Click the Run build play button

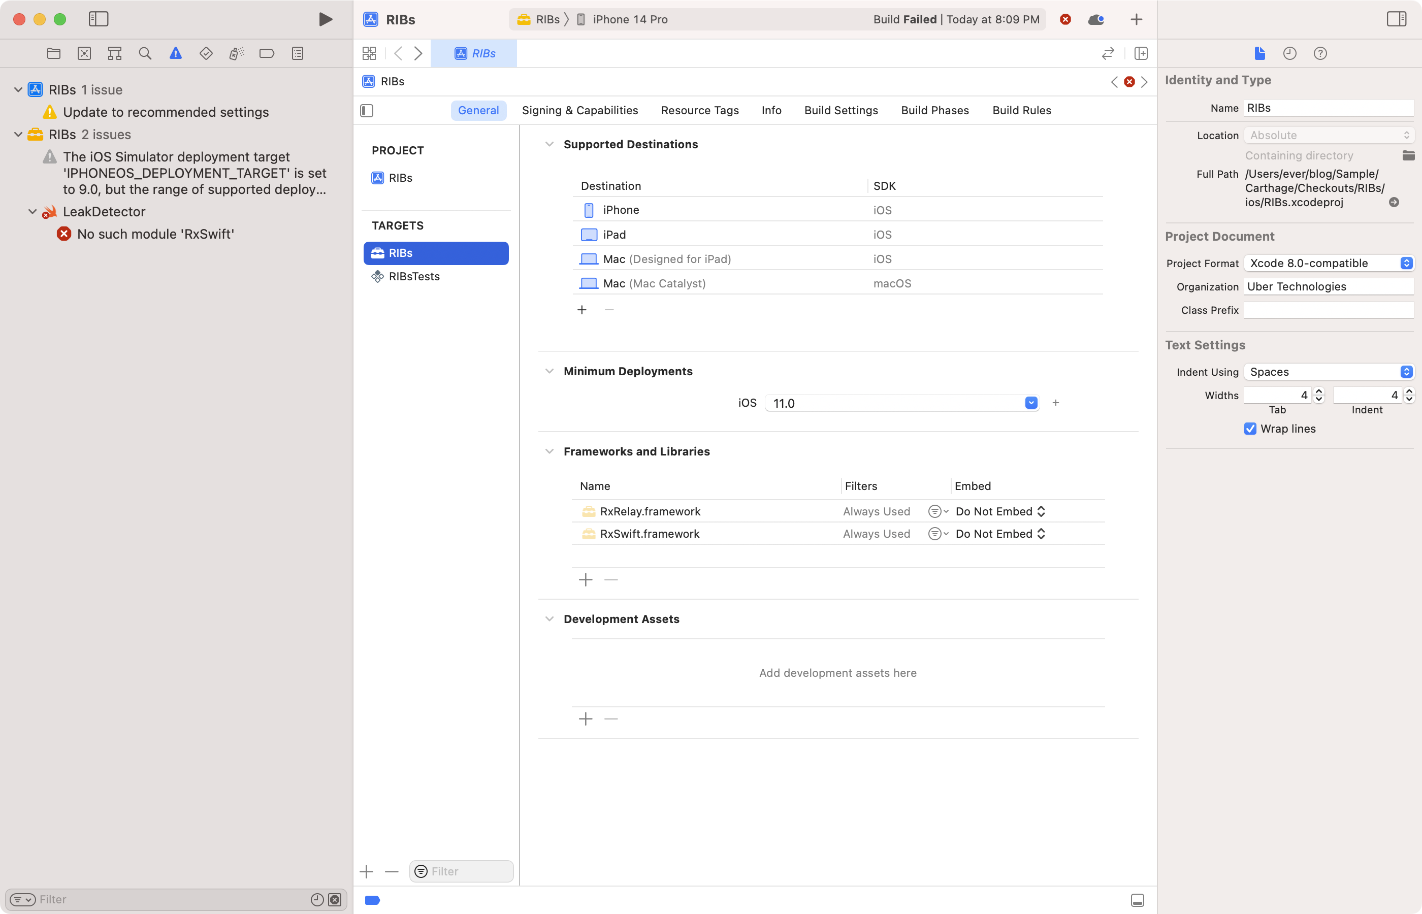pos(325,19)
